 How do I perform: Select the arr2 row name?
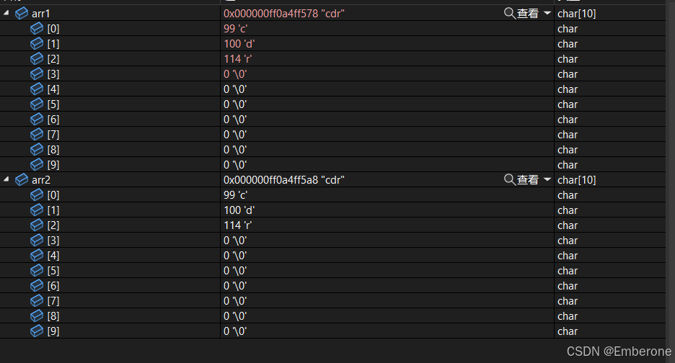point(41,180)
